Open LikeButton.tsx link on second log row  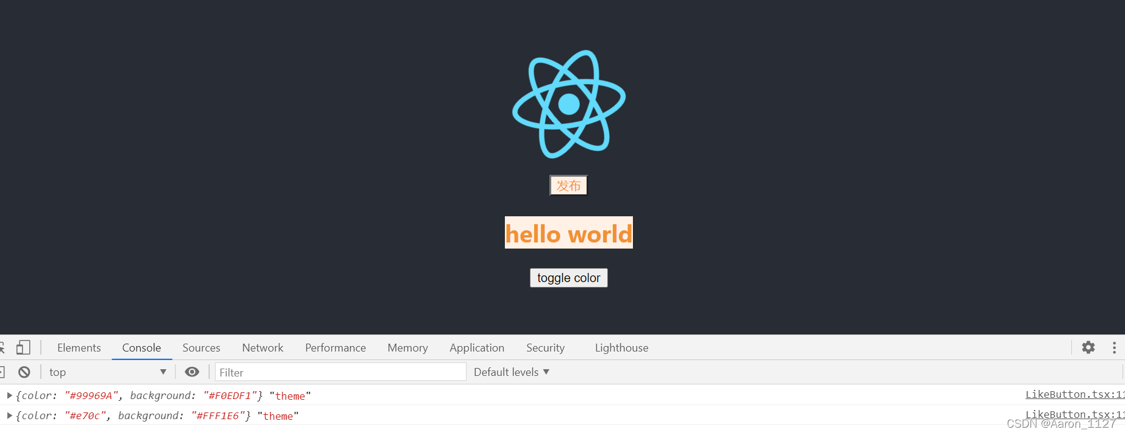point(1075,414)
